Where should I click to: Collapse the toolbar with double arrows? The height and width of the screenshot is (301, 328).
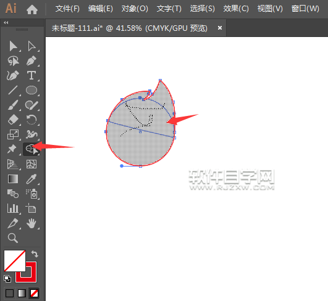click(6, 23)
